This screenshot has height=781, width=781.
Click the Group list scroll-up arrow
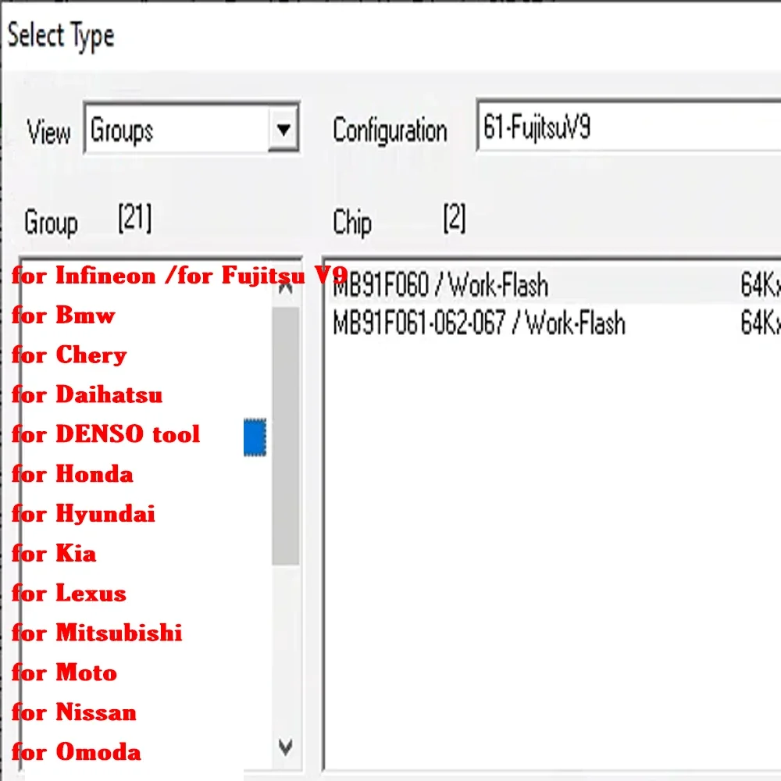pos(285,286)
